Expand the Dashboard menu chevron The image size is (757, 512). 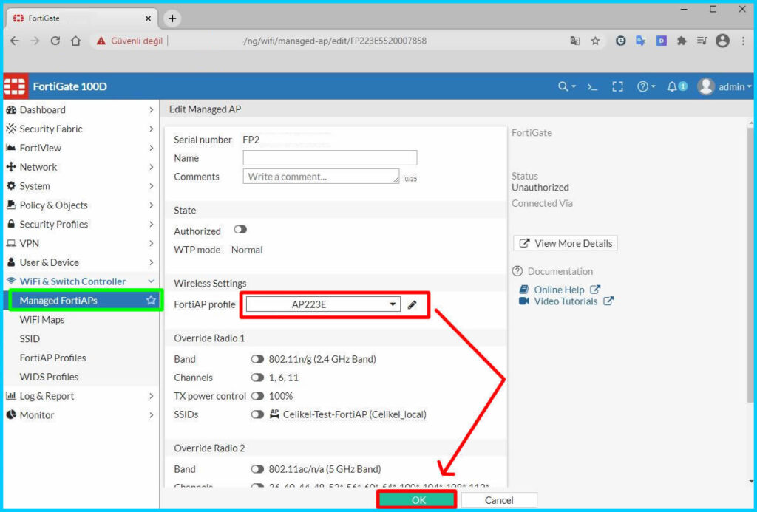[x=151, y=110]
